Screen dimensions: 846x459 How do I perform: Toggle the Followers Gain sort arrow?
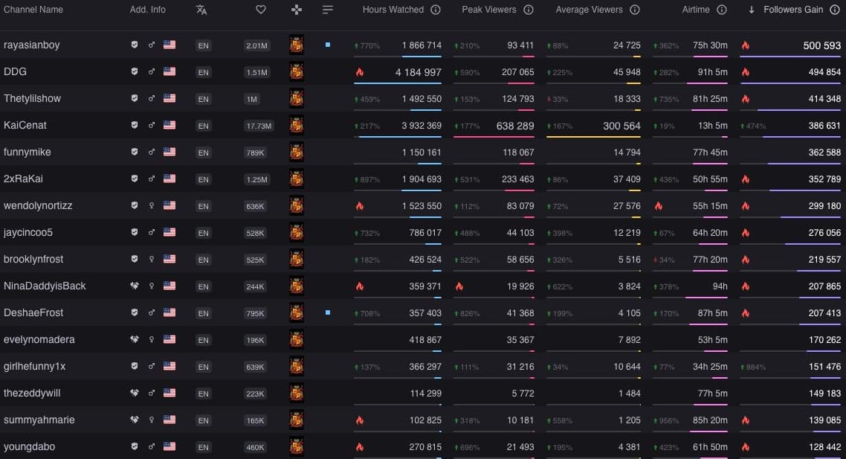pyautogui.click(x=752, y=10)
